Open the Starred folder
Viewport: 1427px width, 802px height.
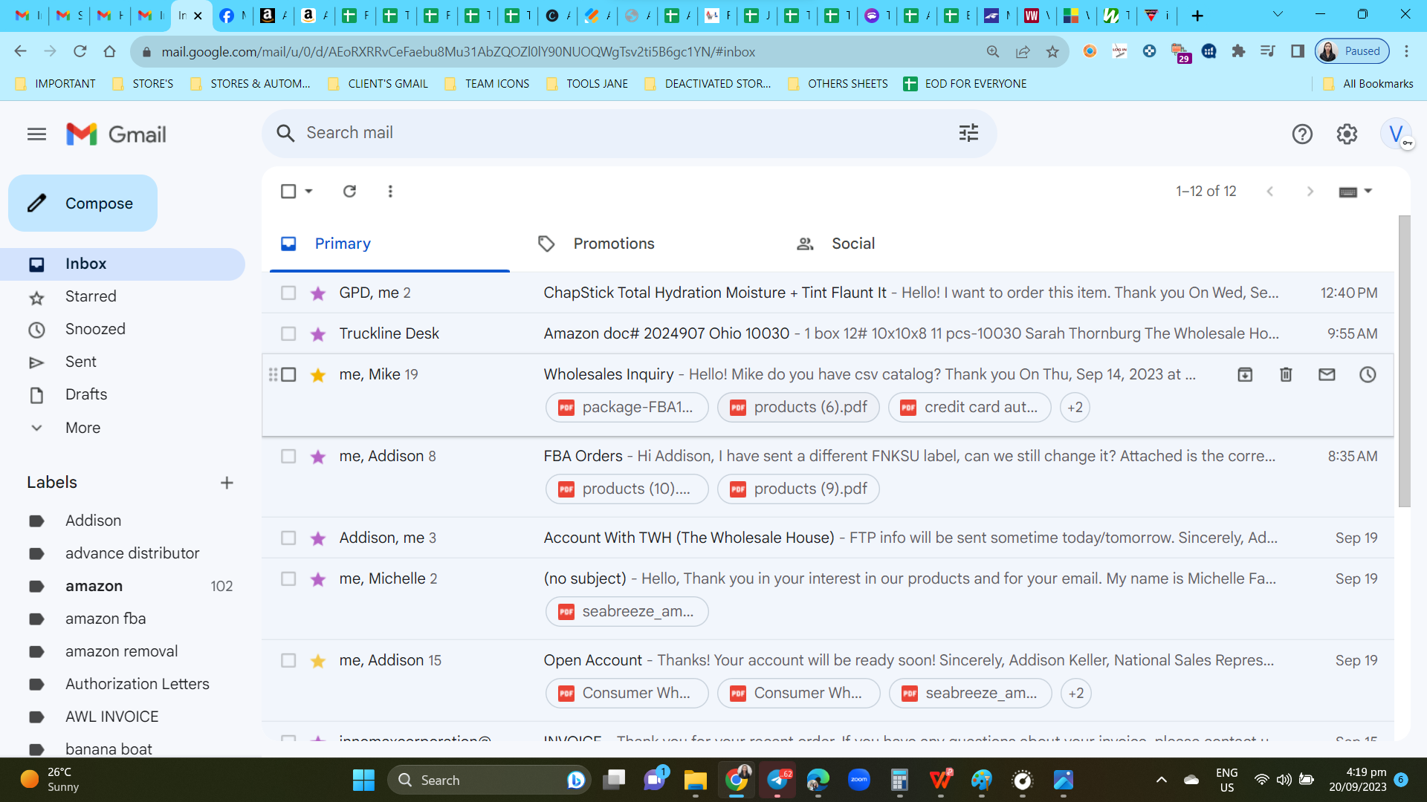(91, 296)
